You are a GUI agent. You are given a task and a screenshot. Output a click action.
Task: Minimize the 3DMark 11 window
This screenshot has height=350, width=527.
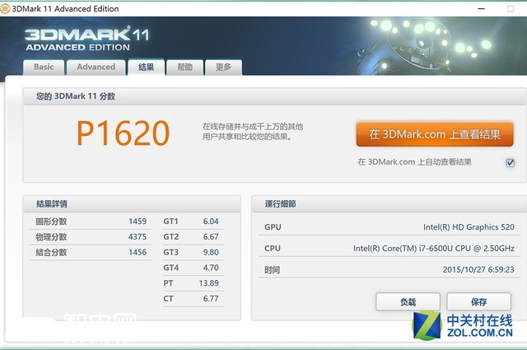481,9
